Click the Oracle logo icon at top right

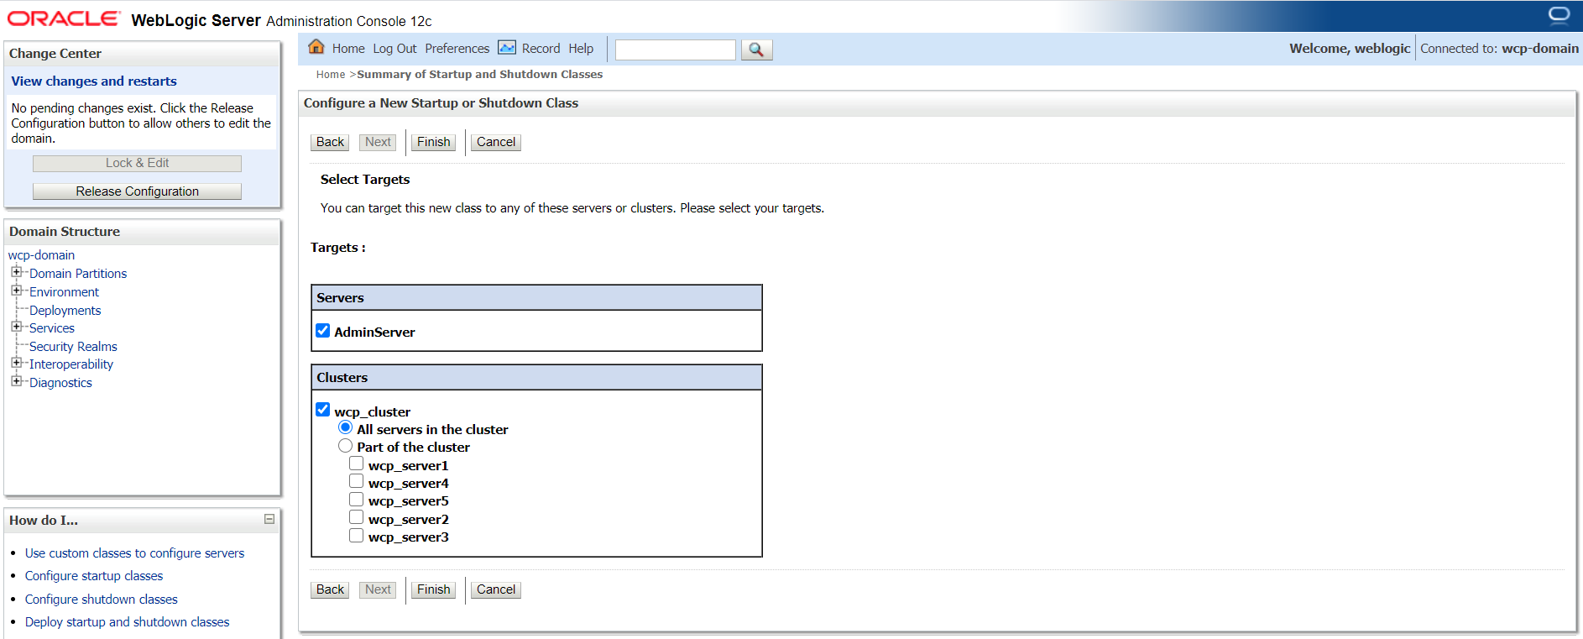click(1559, 15)
